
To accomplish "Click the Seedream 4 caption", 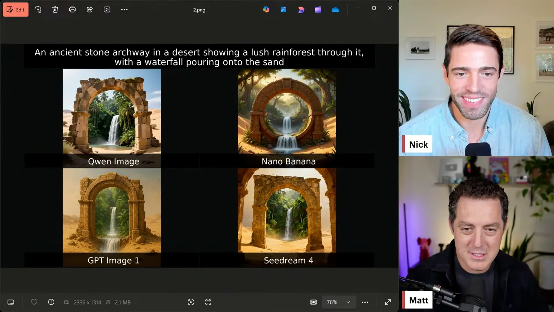I will pos(288,260).
